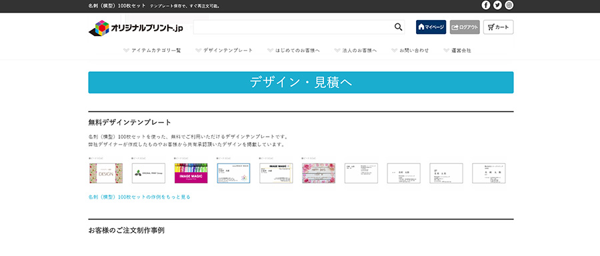Focus the site search input field

(x=299, y=27)
